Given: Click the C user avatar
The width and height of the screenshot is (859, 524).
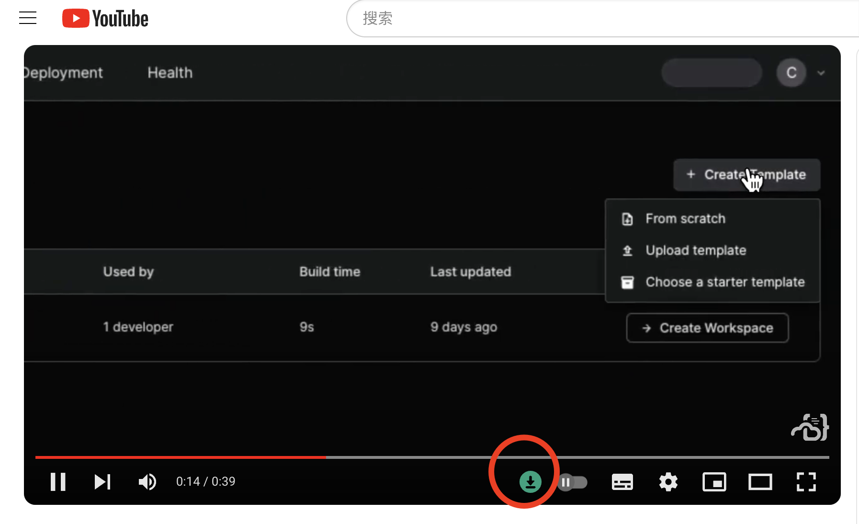Looking at the screenshot, I should [791, 73].
